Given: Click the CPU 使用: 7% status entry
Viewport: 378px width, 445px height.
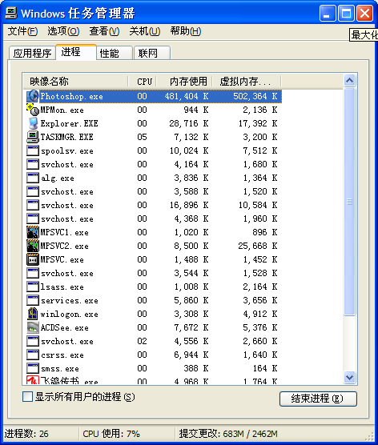Looking at the screenshot, I should [x=111, y=434].
